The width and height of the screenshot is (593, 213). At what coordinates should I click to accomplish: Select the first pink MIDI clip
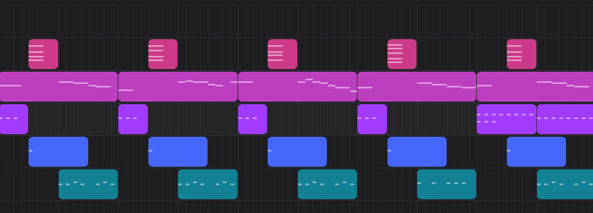[43, 54]
